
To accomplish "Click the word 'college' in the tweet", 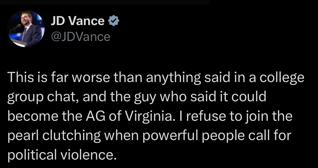I will pyautogui.click(x=282, y=78).
